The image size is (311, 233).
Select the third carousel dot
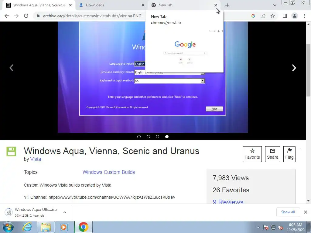point(158,137)
